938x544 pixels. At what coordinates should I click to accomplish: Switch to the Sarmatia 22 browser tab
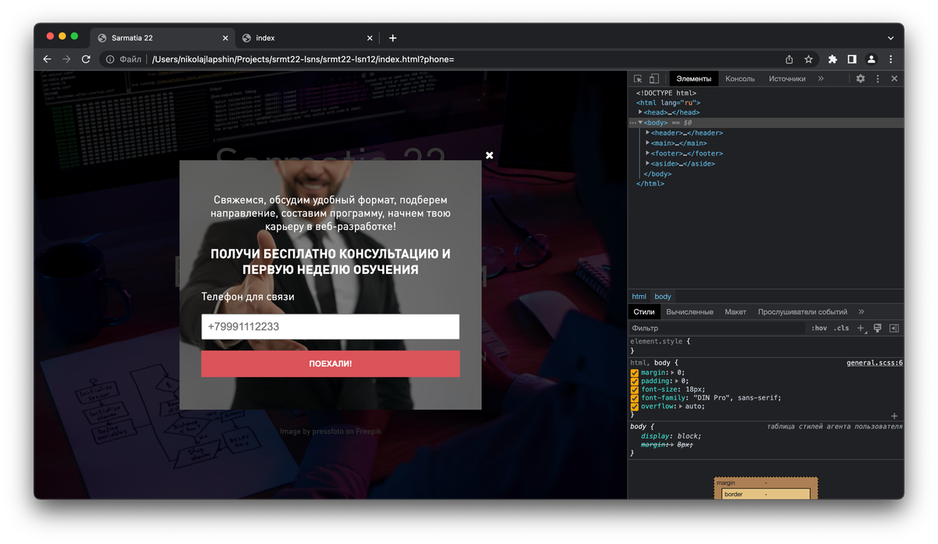pyautogui.click(x=163, y=37)
